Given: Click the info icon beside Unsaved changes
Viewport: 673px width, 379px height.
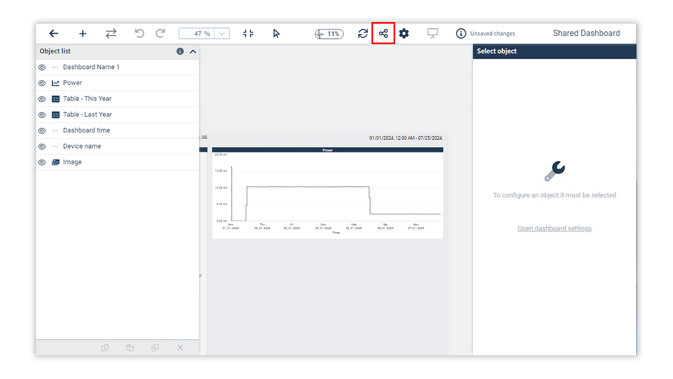Looking at the screenshot, I should pos(461,33).
